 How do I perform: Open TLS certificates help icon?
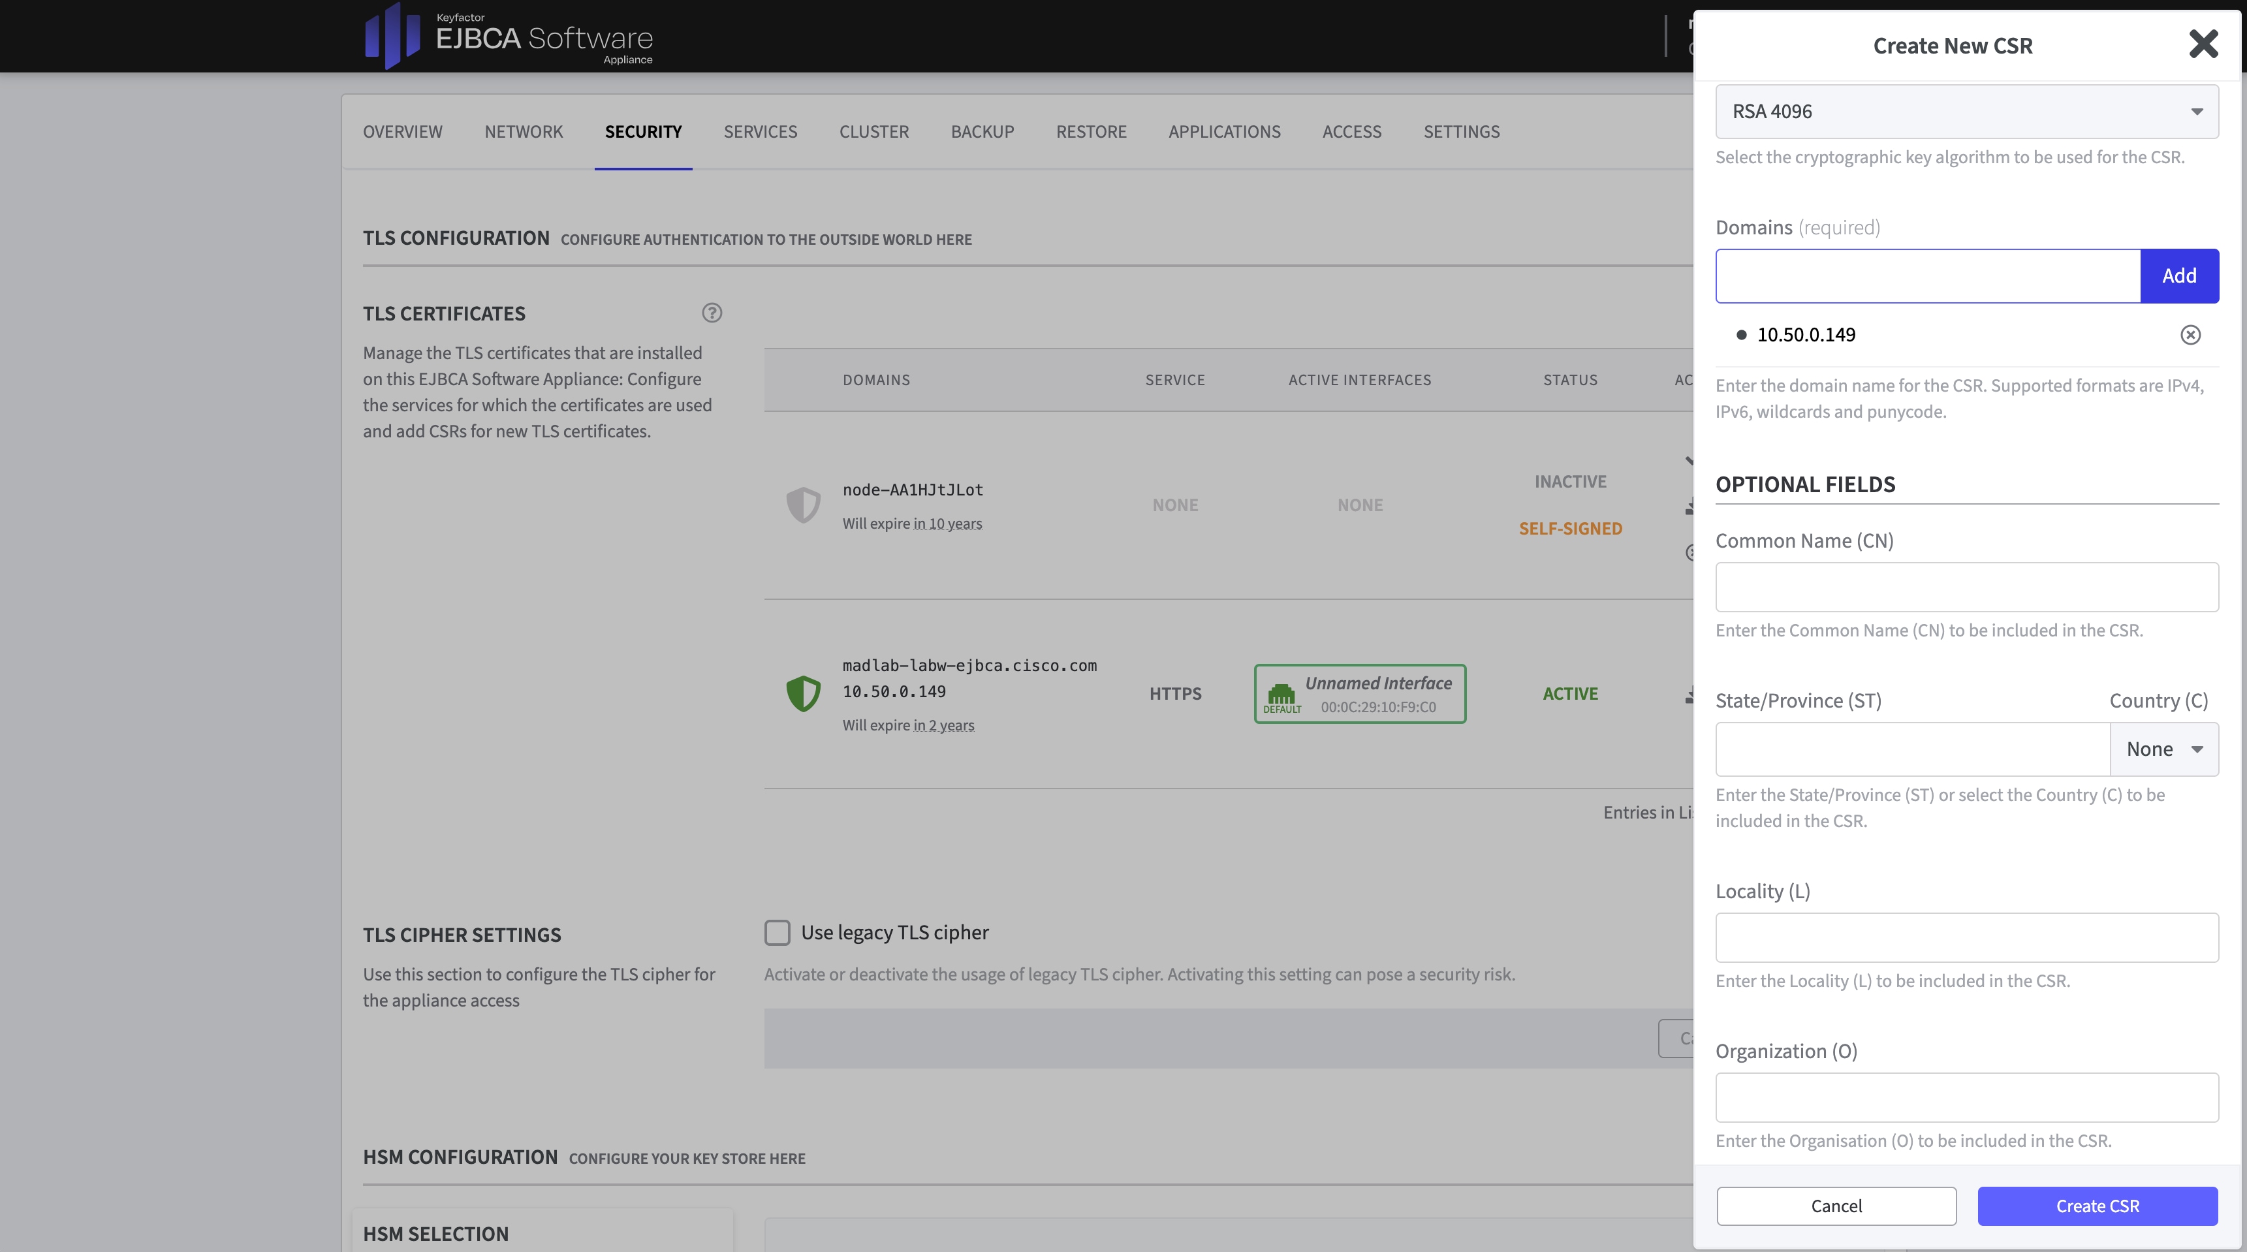tap(712, 313)
